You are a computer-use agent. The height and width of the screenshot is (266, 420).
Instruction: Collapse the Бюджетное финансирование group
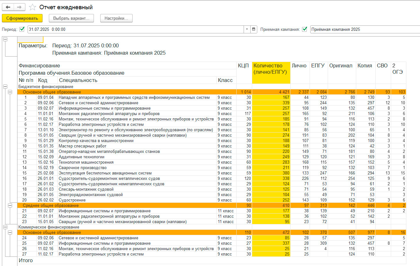5,86
